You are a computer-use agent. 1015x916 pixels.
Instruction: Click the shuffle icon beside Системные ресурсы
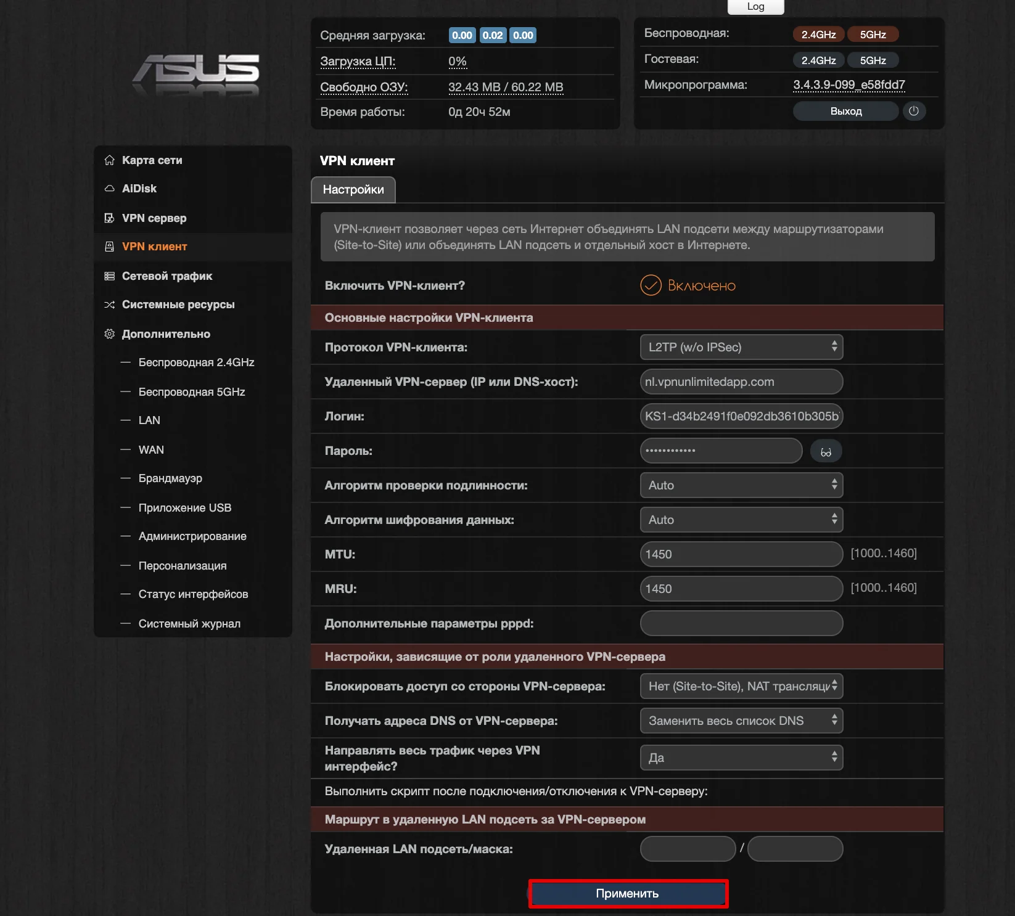pos(109,305)
